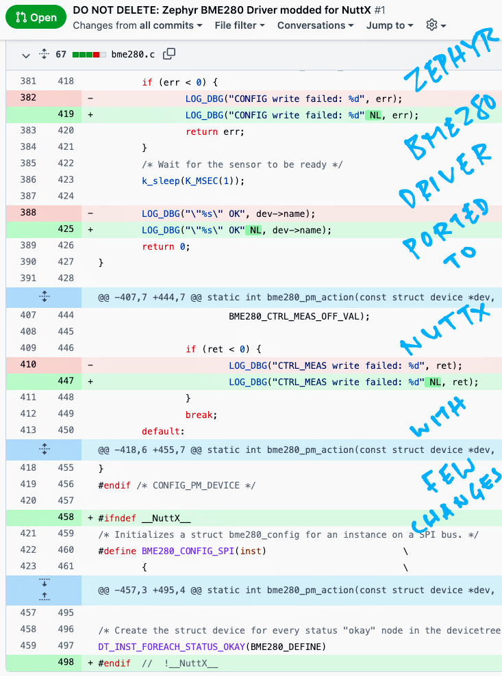Open the diff settings gear menu

[x=436, y=25]
